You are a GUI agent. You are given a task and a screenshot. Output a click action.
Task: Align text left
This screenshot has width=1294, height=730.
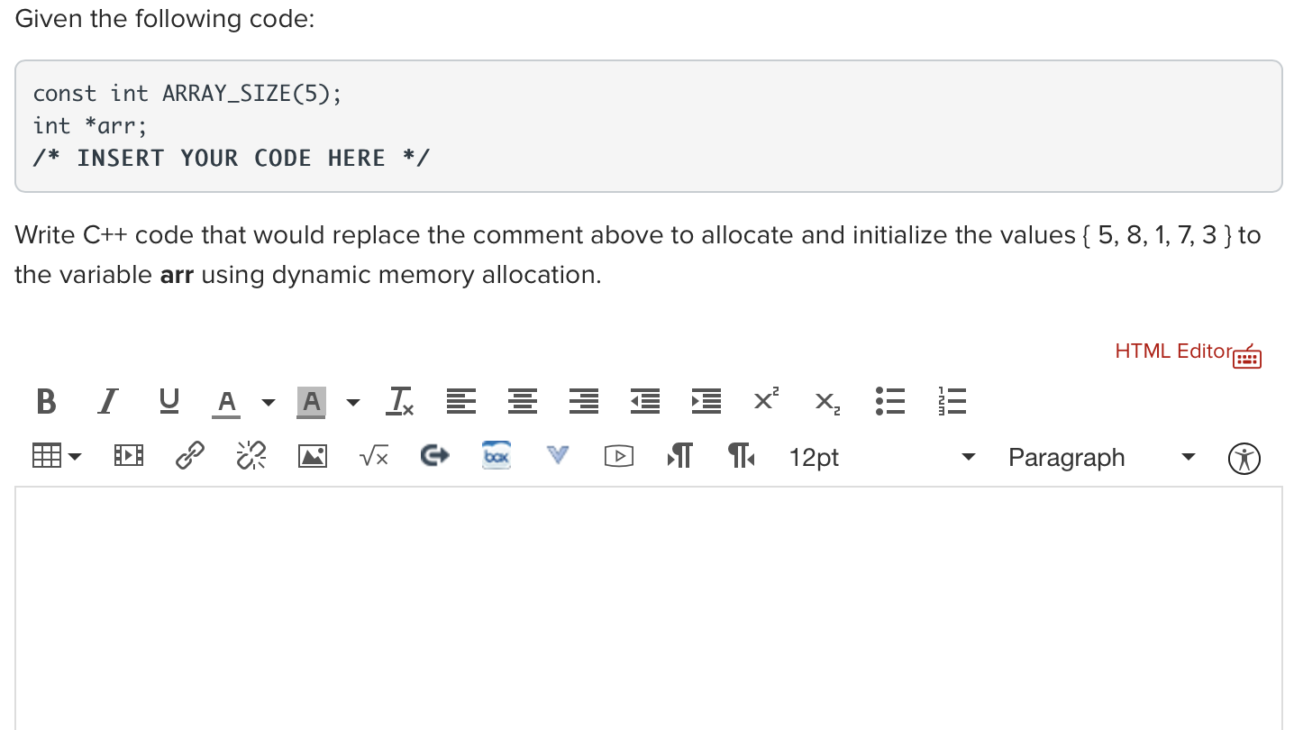(461, 401)
